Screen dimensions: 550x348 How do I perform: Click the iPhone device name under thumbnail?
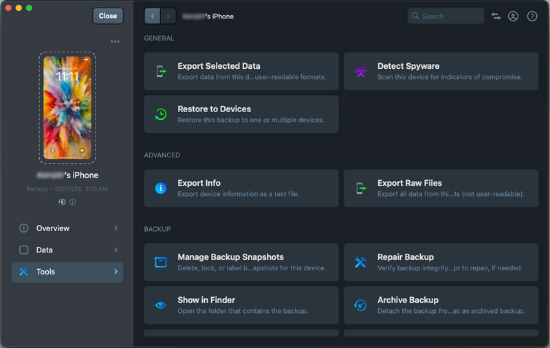point(67,175)
